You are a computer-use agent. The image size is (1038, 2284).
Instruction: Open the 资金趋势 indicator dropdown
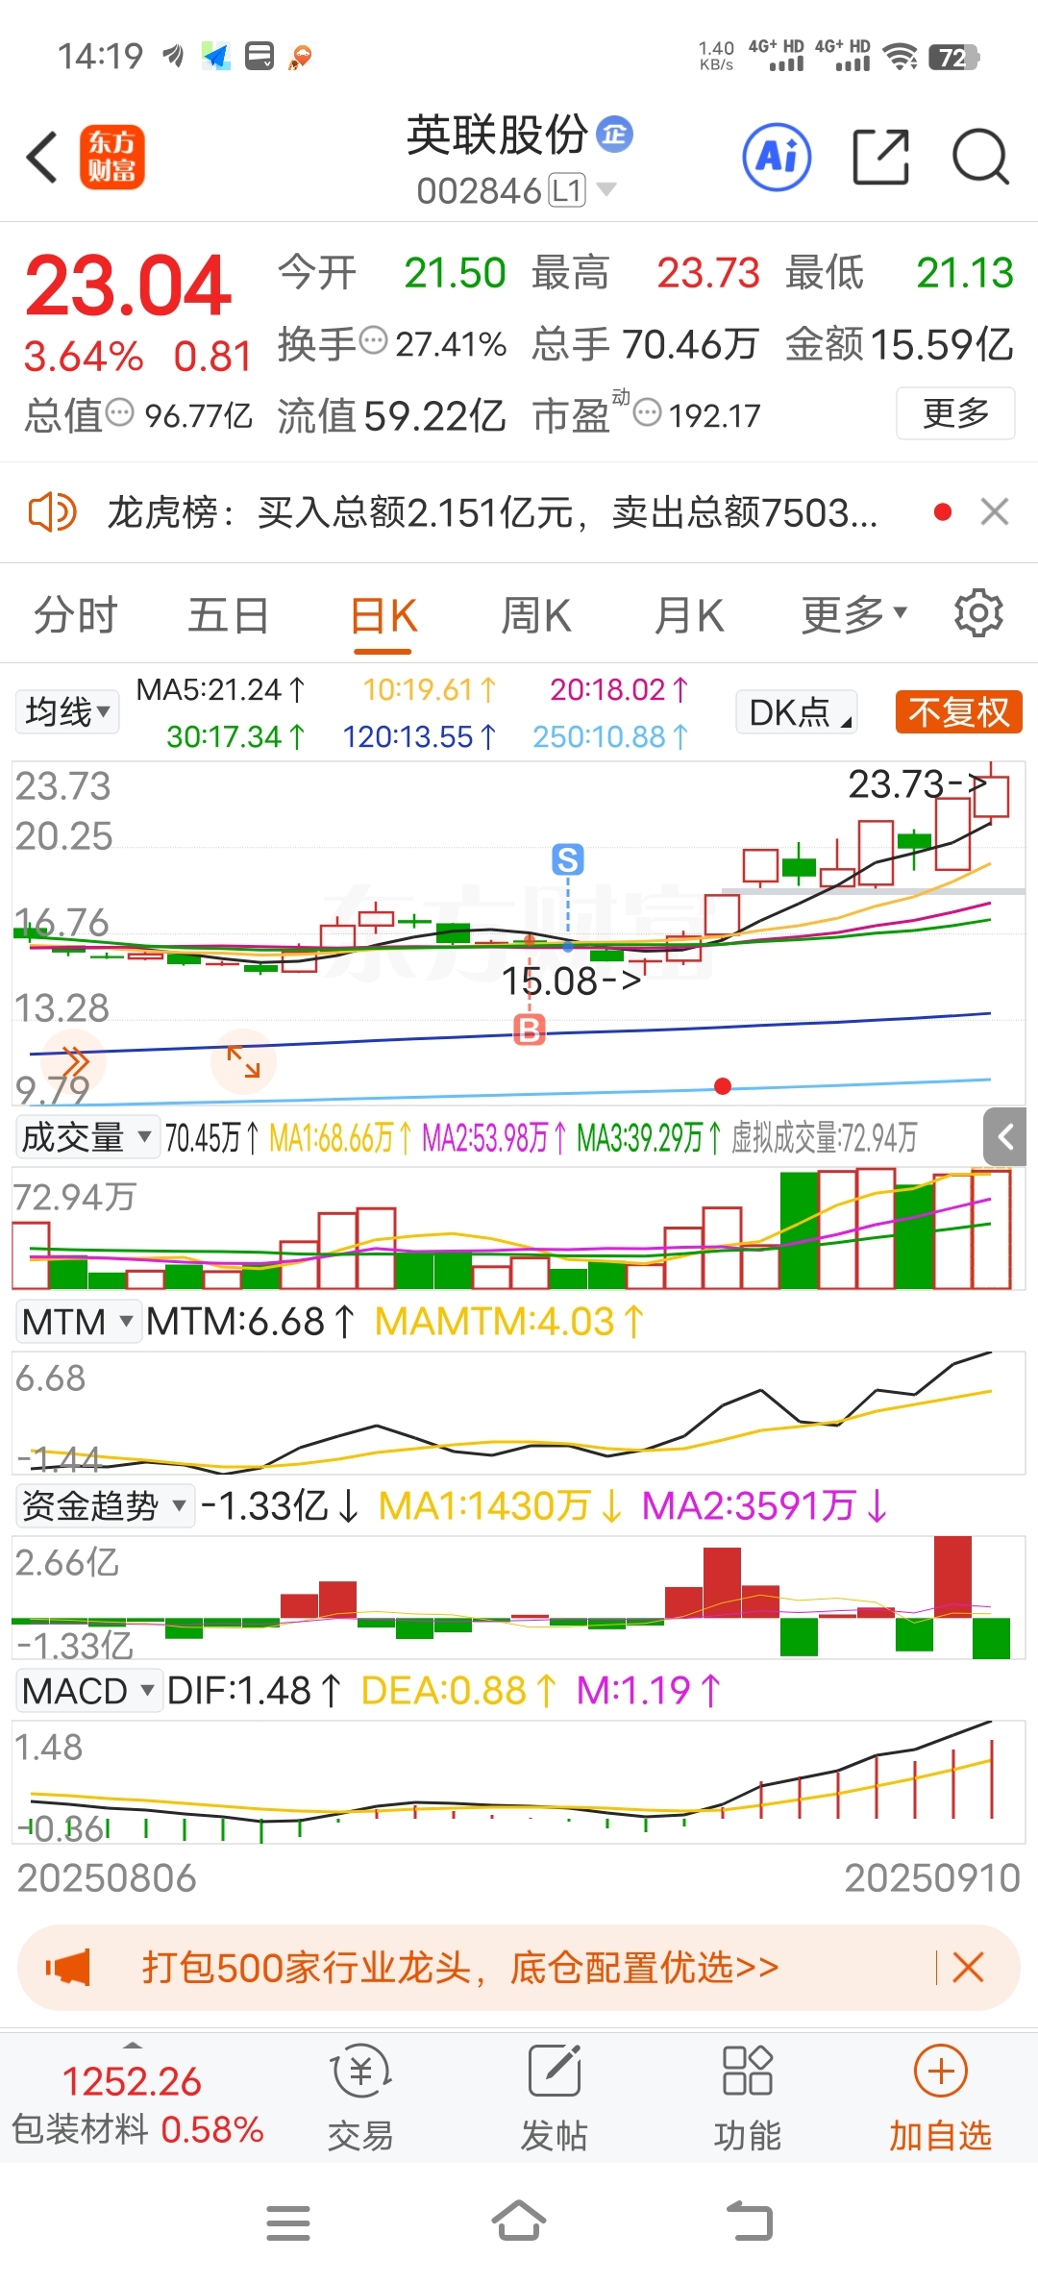coord(105,1505)
